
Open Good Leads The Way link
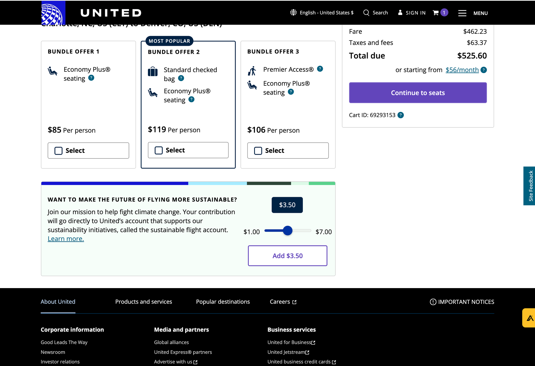(64, 342)
